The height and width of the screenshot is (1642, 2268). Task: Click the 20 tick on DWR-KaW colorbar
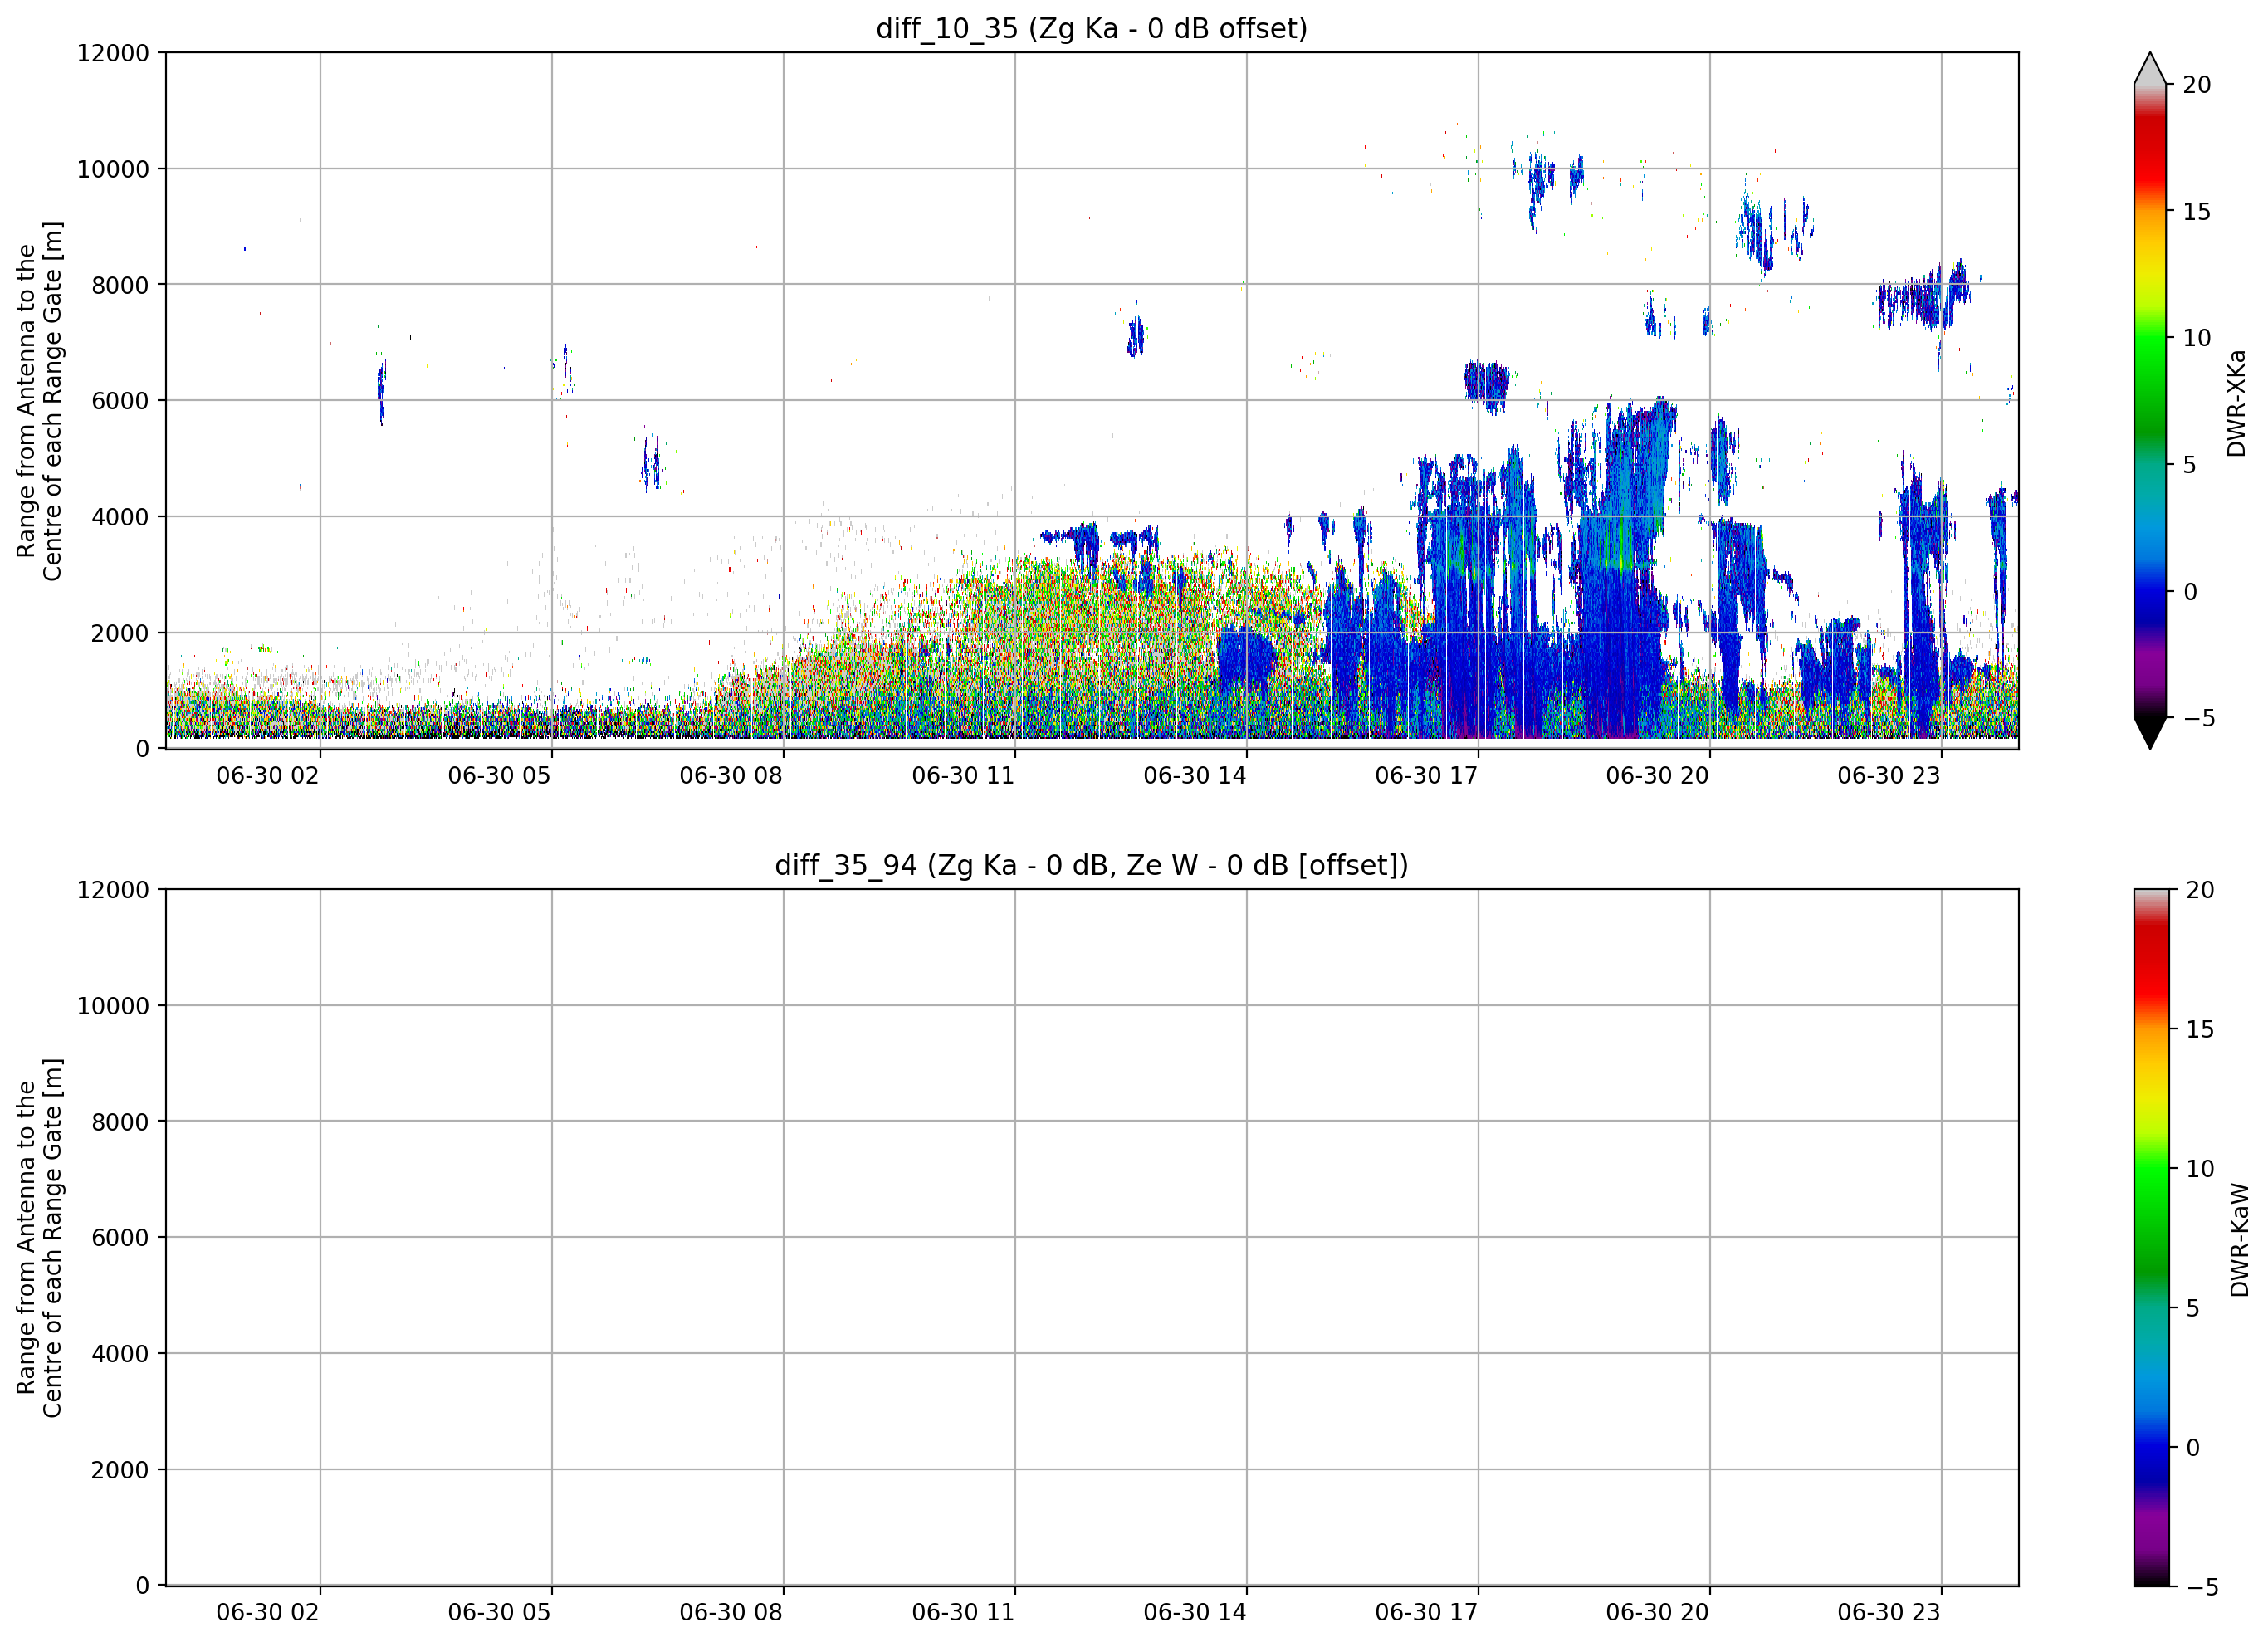coord(2200,890)
